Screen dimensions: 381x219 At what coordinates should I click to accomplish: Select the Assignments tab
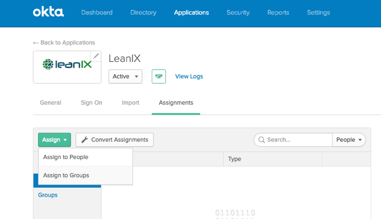(176, 103)
